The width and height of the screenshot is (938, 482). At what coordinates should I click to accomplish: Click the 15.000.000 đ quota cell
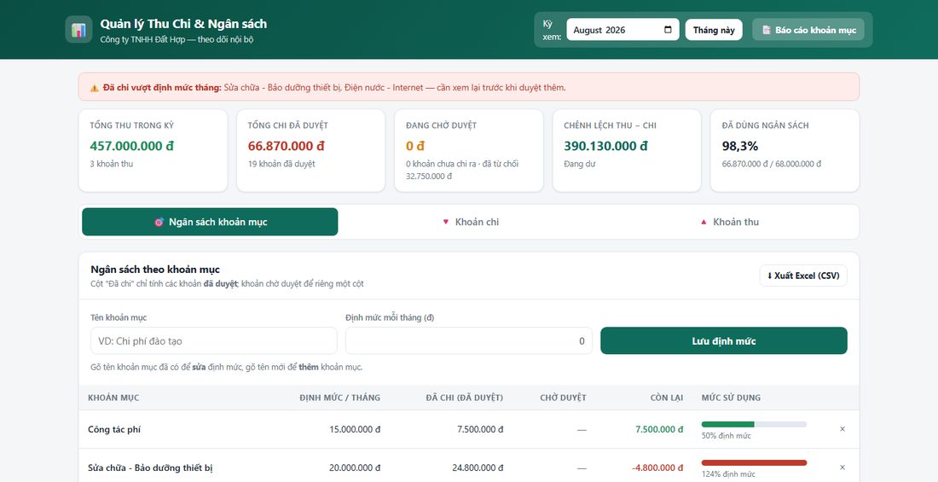[355, 429]
